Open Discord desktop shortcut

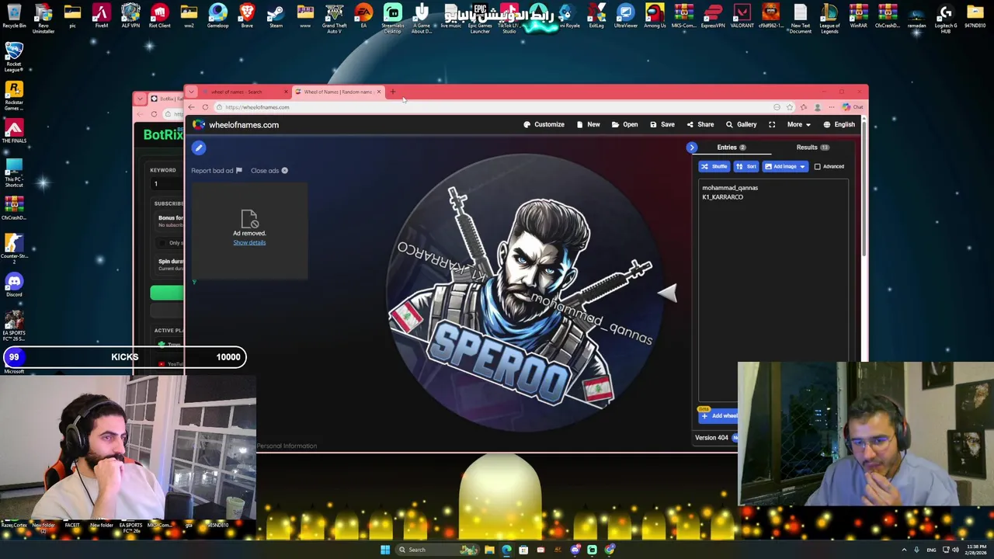14,285
